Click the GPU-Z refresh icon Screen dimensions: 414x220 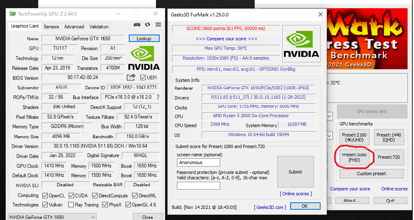coord(148,25)
